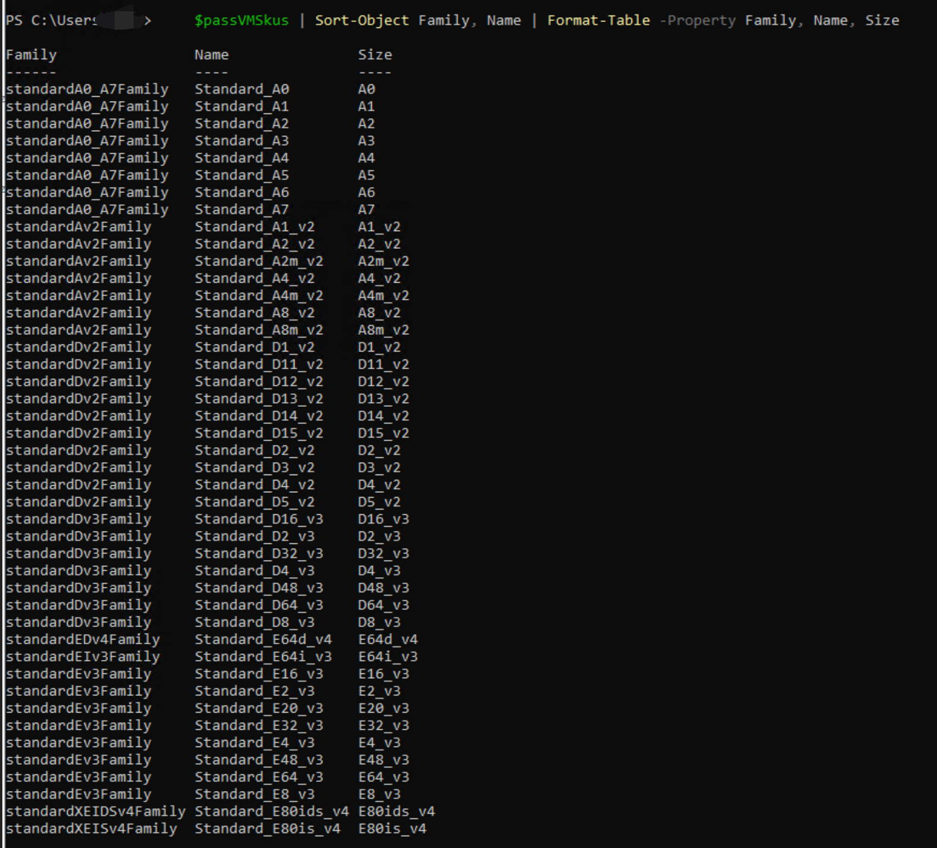The width and height of the screenshot is (937, 848).
Task: Click the Format-Table cmdlet text
Action: 598,21
